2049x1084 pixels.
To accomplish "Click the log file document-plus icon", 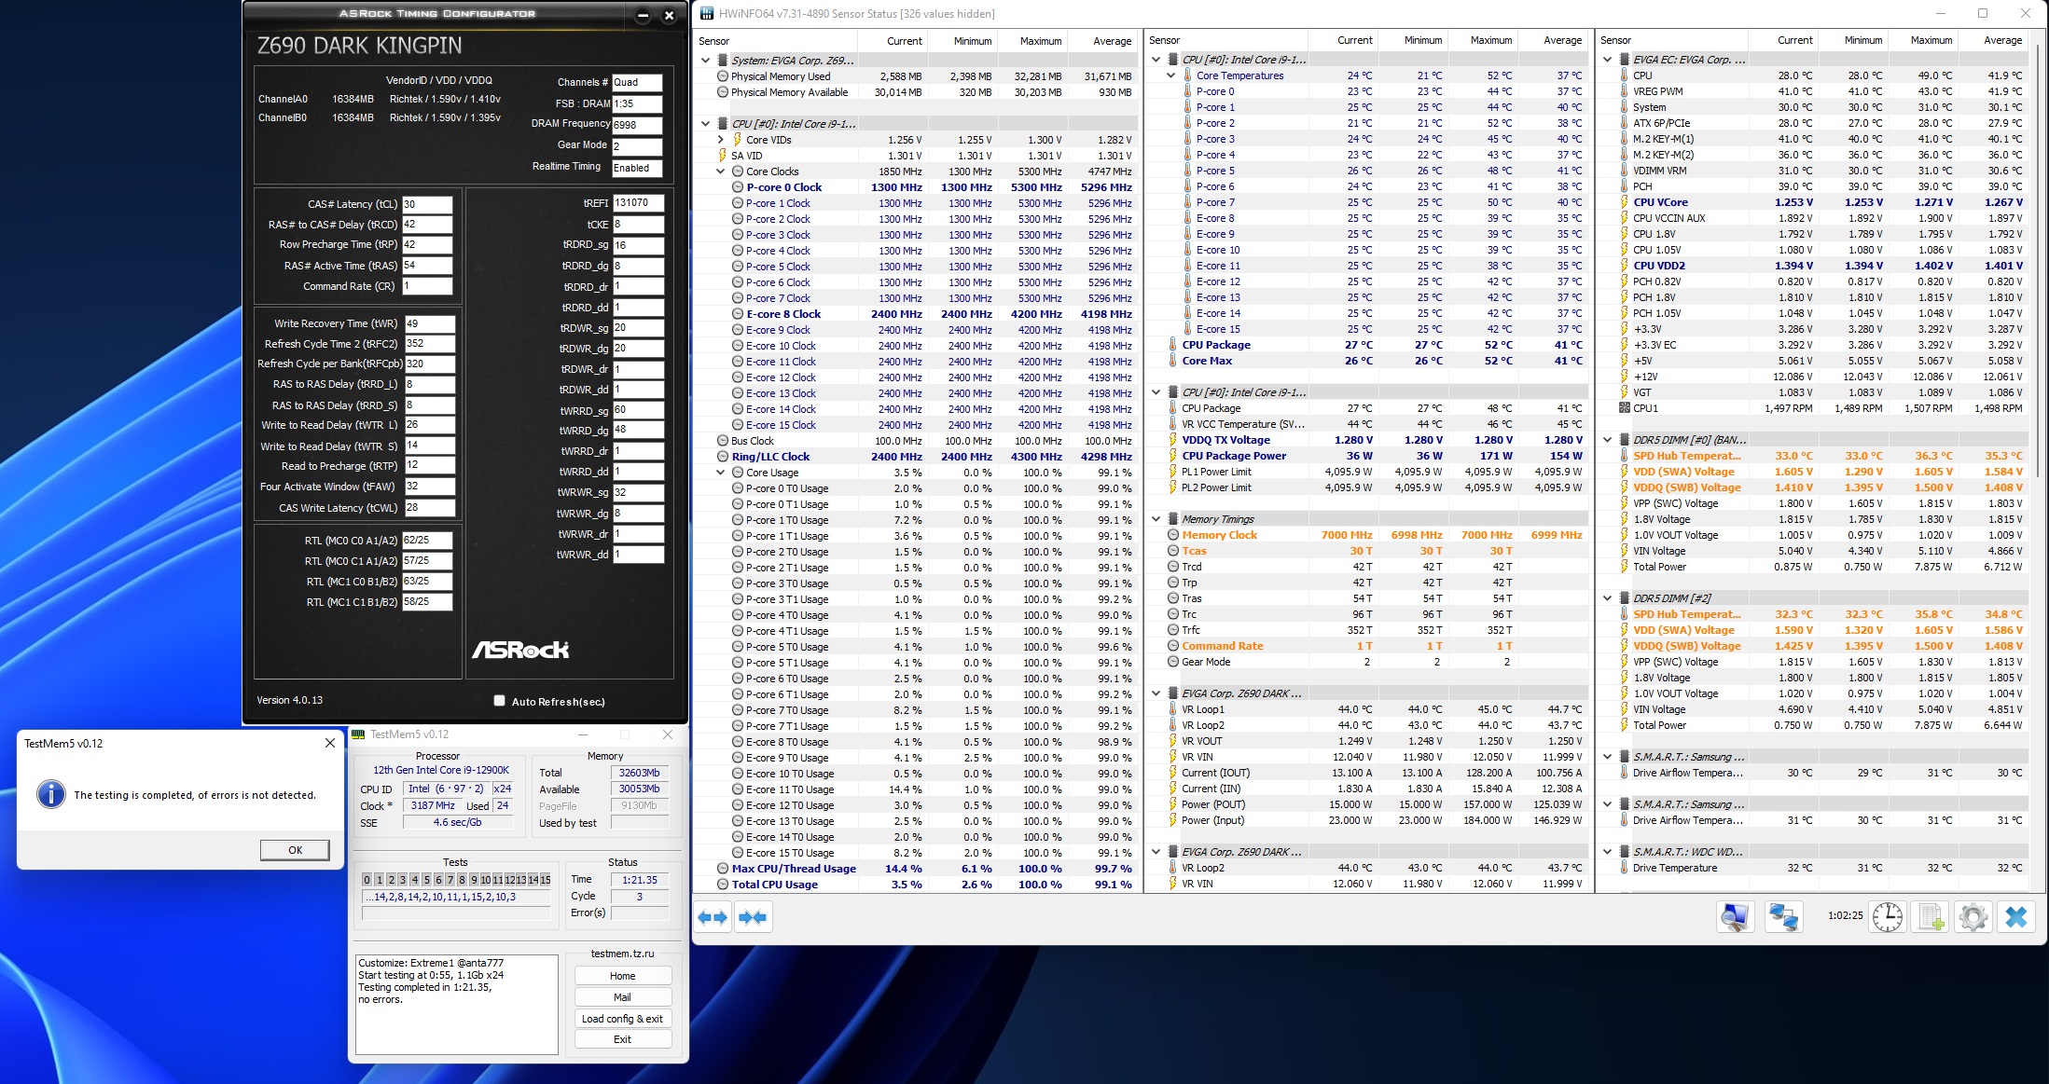I will click(x=1931, y=917).
